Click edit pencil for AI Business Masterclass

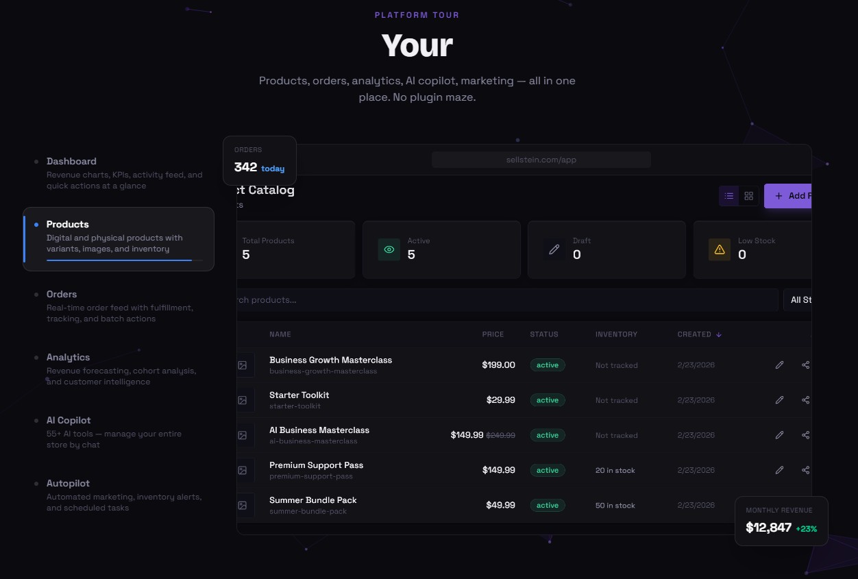(779, 435)
